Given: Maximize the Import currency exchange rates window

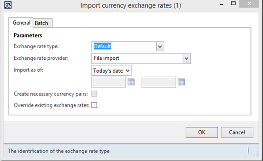Looking at the screenshot, I should pos(234,4).
